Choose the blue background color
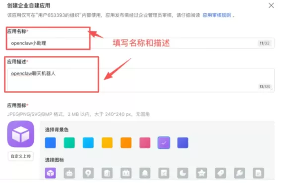Image resolution: width=292 pixels, height=183 pixels. pyautogui.click(x=50, y=142)
